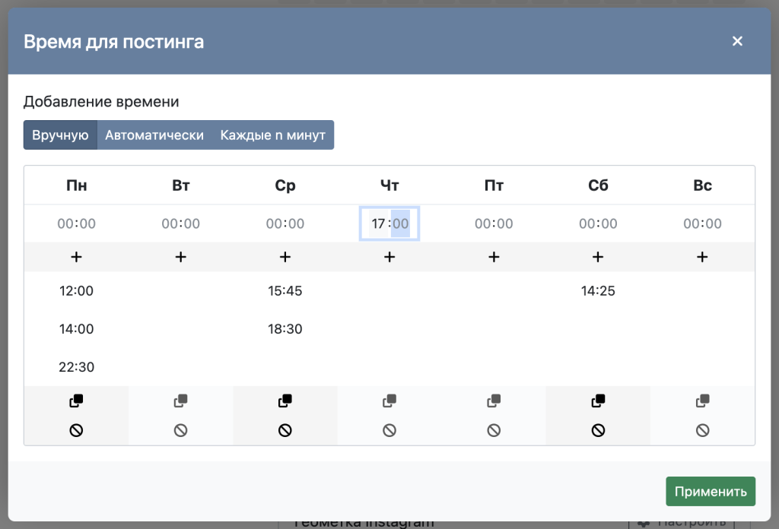Close the Время для постинга dialog
Viewport: 779px width, 529px height.
pos(736,41)
